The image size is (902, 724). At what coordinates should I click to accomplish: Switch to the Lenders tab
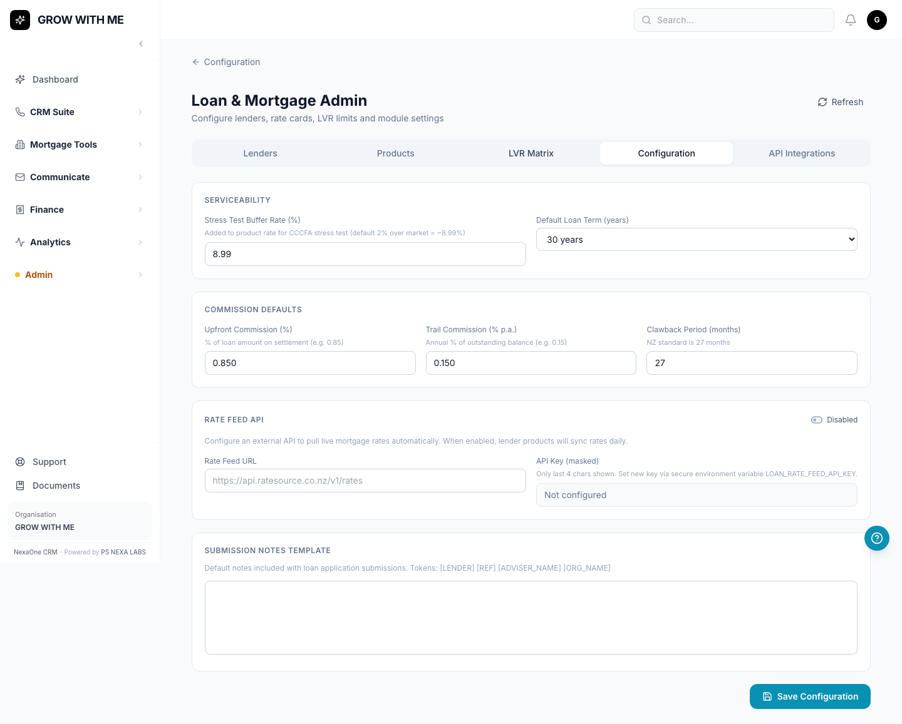(x=260, y=153)
